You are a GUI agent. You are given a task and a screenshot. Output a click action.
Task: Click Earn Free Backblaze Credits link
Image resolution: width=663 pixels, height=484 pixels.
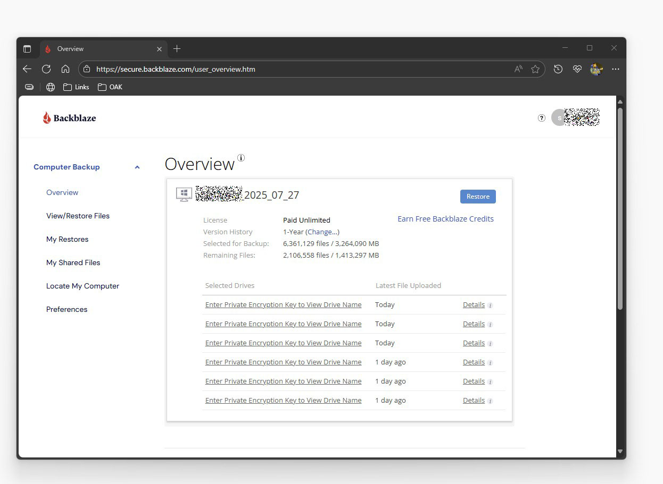pyautogui.click(x=445, y=219)
